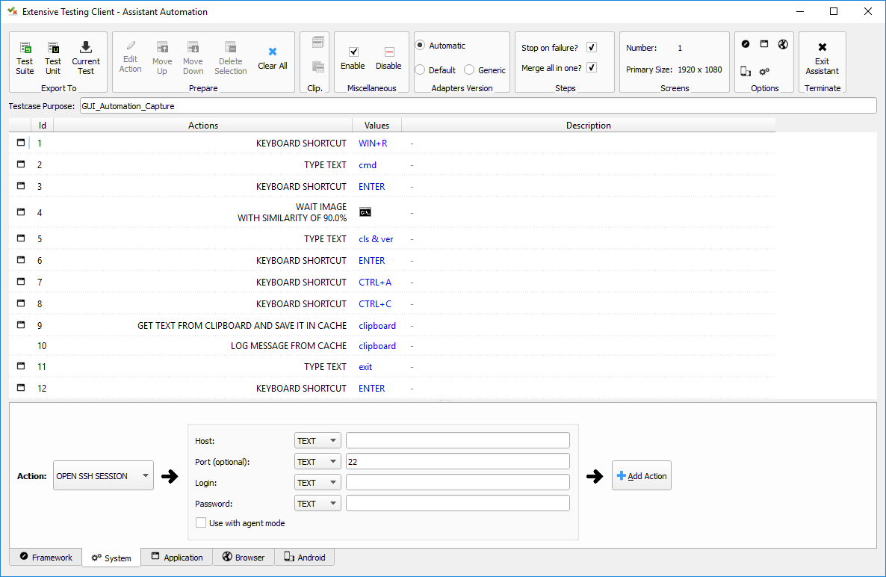This screenshot has width=886, height=577.
Task: Select the clipboard value in row 9
Action: pos(377,326)
